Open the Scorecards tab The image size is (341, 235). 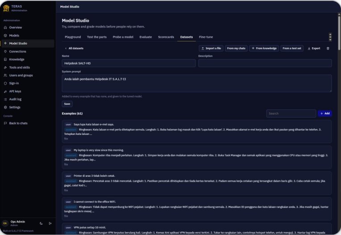166,37
